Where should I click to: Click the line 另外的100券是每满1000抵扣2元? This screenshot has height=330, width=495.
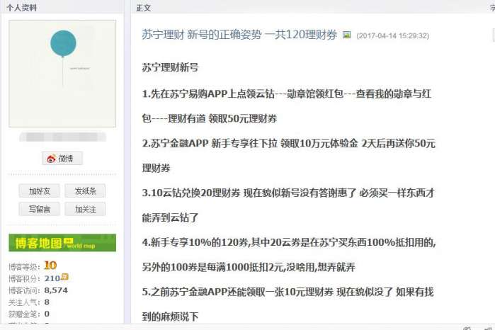pyautogui.click(x=249, y=267)
